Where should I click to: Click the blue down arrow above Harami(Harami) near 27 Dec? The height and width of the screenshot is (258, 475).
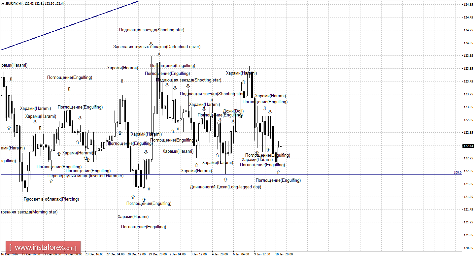point(122,81)
